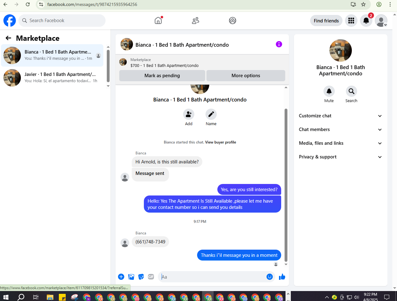Click listing thumbnail in right panel

click(x=341, y=50)
